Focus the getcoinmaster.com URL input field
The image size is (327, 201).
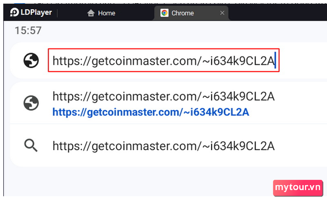[163, 61]
